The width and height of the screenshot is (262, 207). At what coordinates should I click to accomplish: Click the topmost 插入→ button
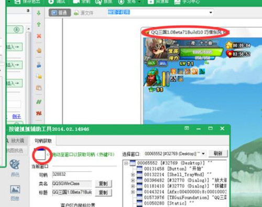[x=14, y=47]
